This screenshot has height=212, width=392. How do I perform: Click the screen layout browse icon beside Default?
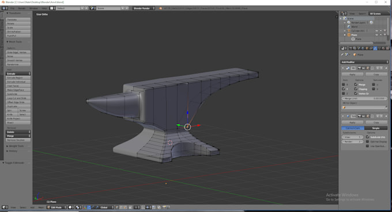click(x=52, y=8)
